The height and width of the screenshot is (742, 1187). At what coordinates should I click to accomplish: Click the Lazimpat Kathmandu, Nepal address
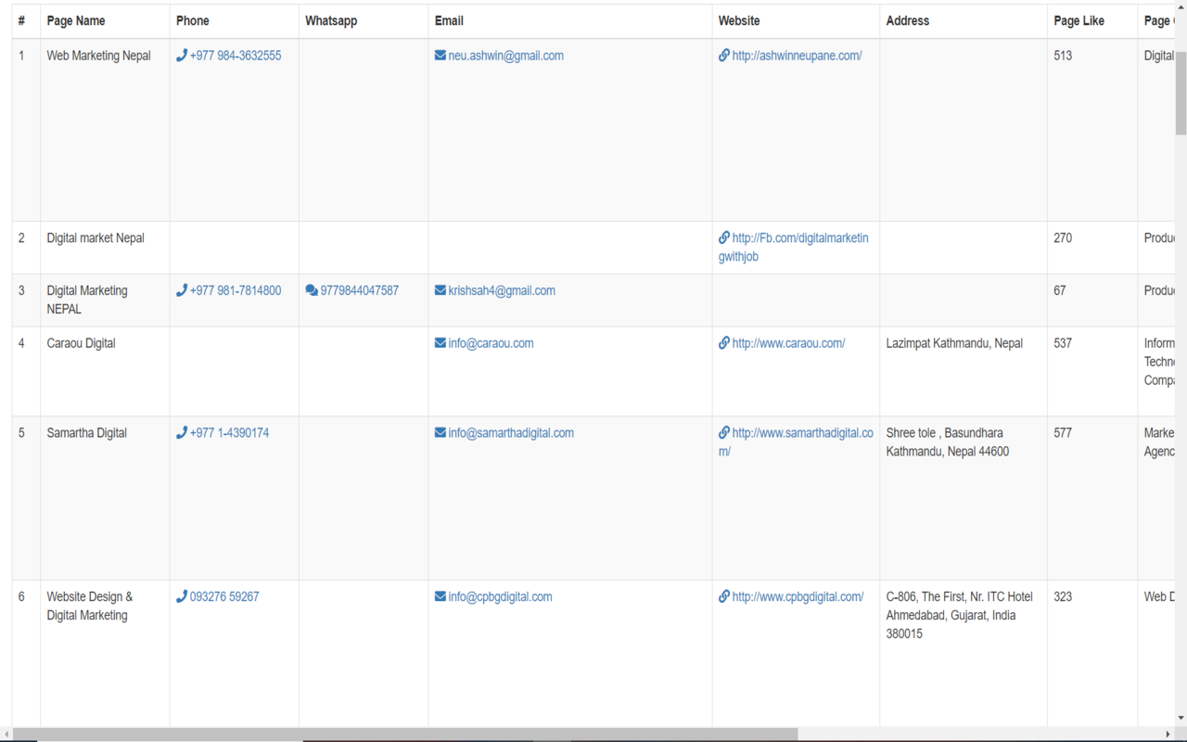954,343
